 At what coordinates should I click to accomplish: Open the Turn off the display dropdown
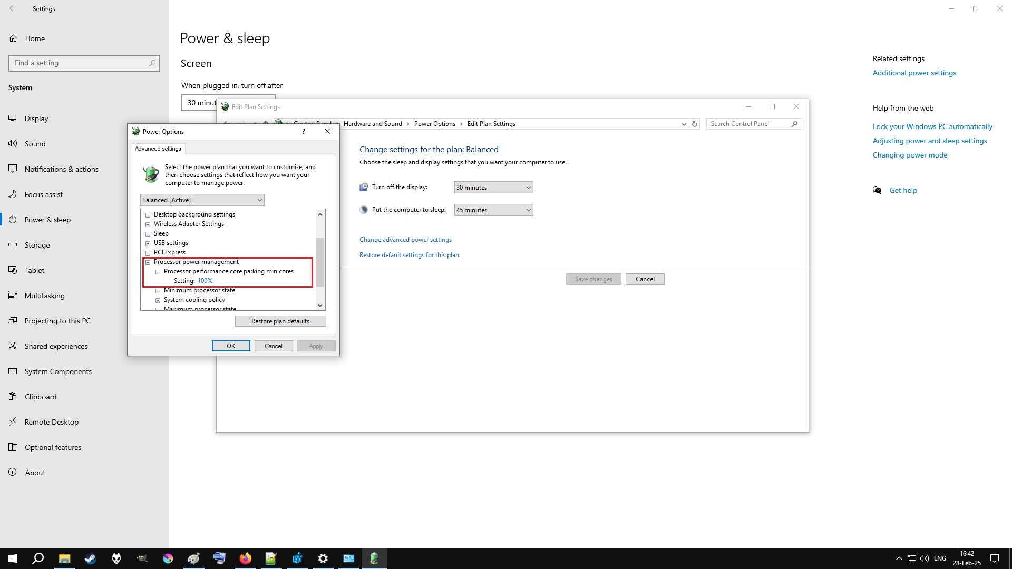pyautogui.click(x=493, y=188)
